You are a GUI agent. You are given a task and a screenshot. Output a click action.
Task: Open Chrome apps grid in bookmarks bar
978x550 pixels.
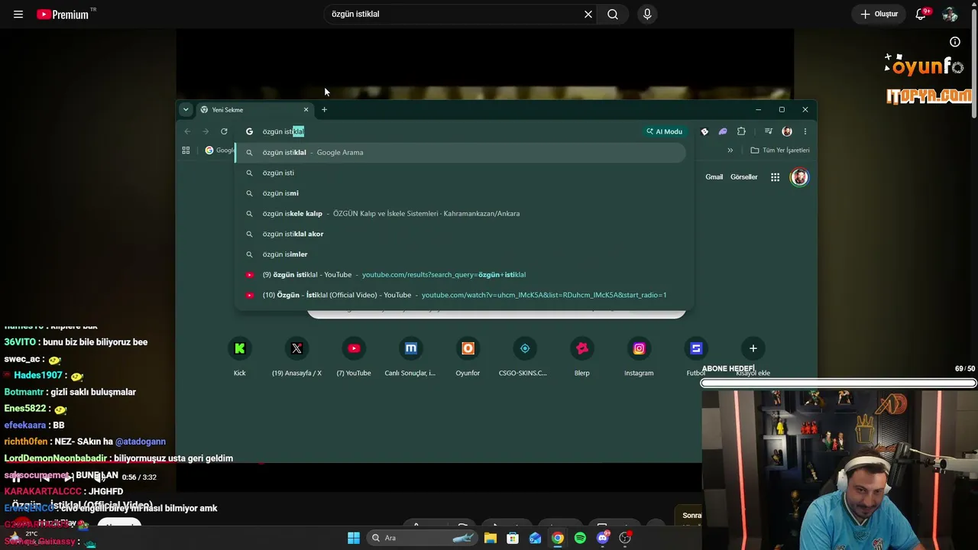(186, 150)
